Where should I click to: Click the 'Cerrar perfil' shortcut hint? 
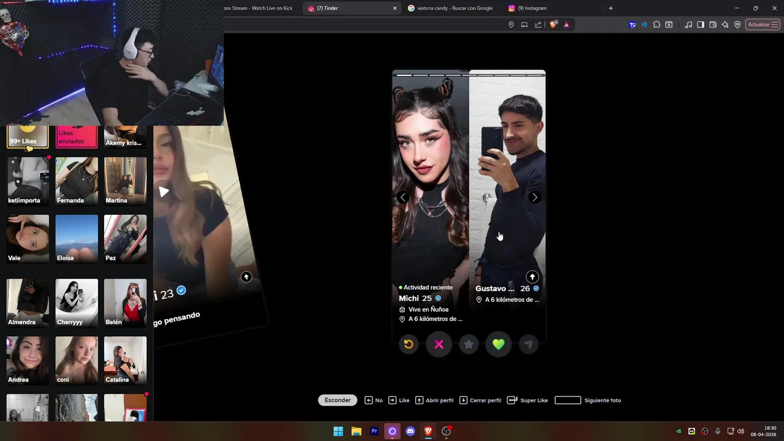(x=480, y=401)
